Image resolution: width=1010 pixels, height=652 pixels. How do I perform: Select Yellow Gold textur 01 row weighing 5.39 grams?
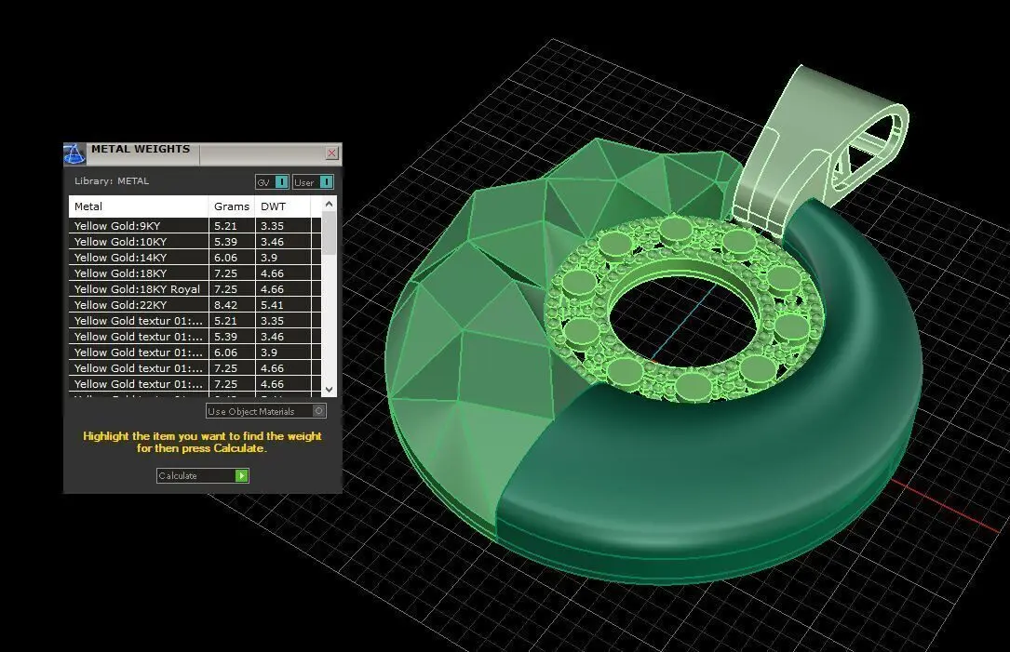point(195,337)
